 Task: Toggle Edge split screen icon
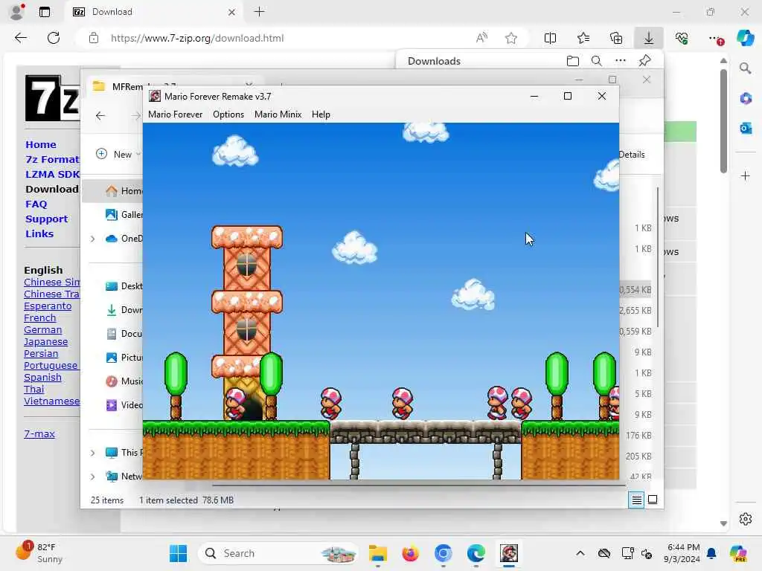pyautogui.click(x=550, y=38)
